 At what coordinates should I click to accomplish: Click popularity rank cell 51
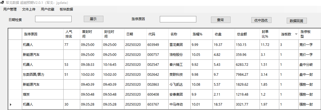pyautogui.click(x=72, y=75)
